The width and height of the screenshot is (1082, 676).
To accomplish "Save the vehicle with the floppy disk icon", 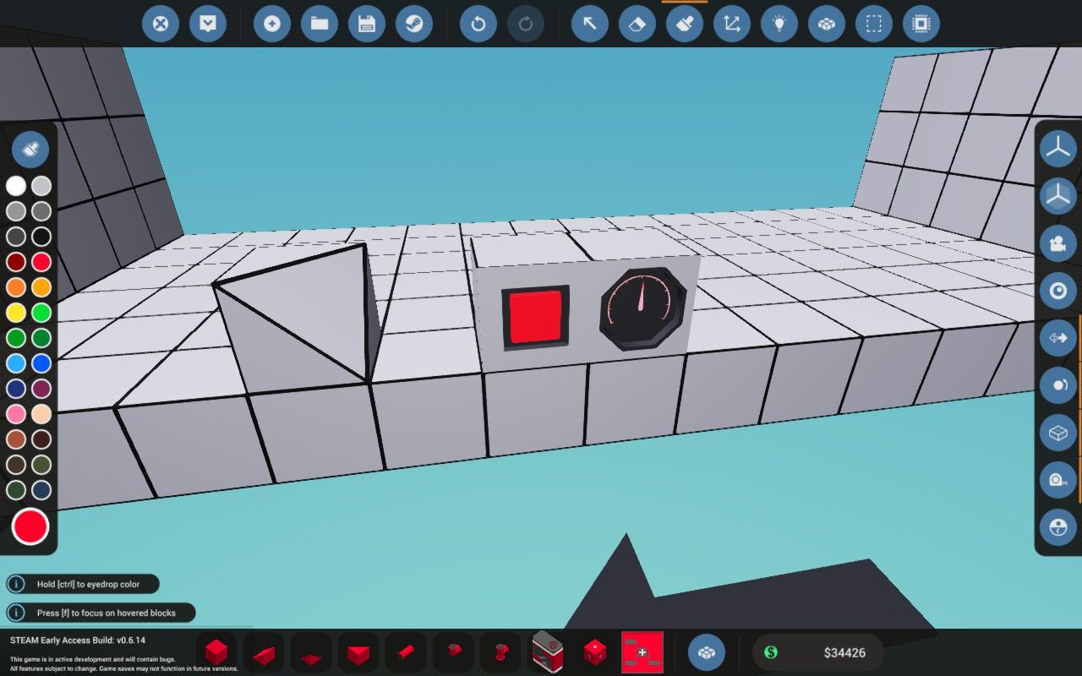I will [367, 24].
